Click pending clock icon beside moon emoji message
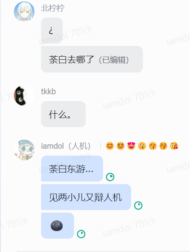The image size is (190, 252). point(81,234)
